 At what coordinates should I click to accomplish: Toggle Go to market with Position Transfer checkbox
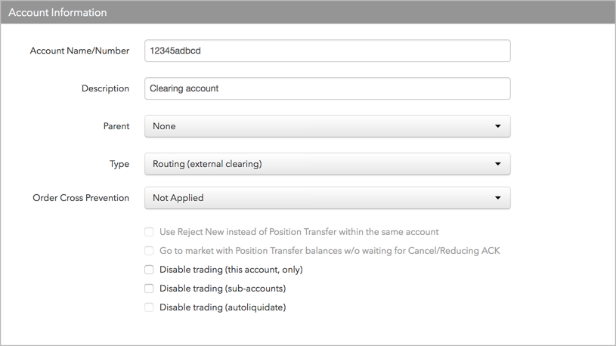click(149, 251)
